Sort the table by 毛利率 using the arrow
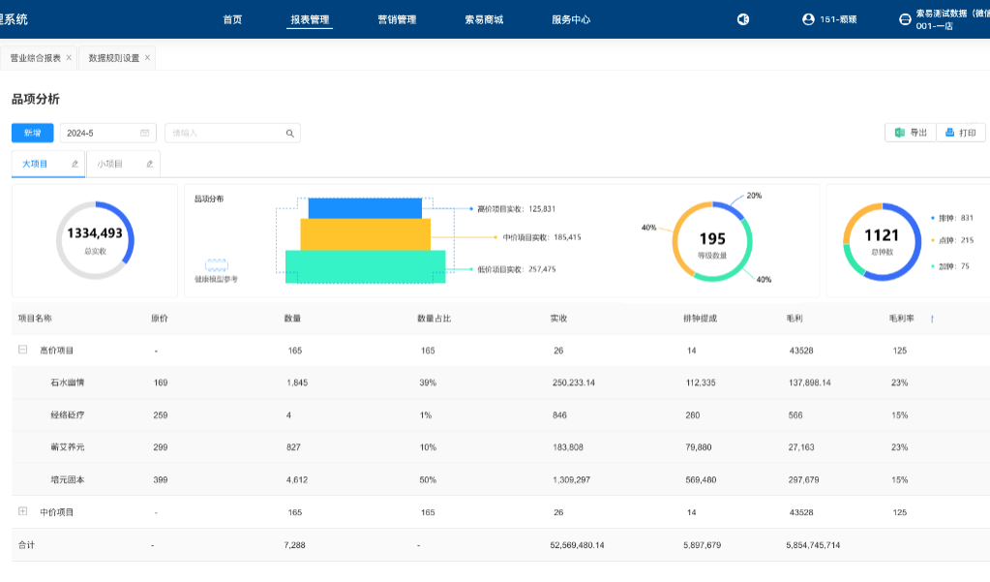The image size is (990, 582). point(932,318)
